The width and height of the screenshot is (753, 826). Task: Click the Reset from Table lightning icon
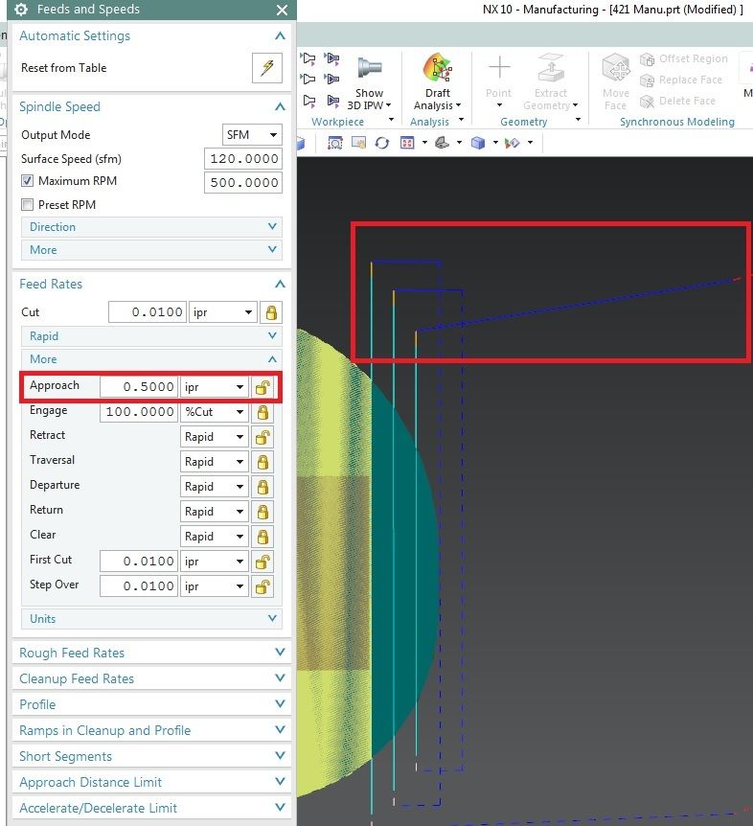267,68
